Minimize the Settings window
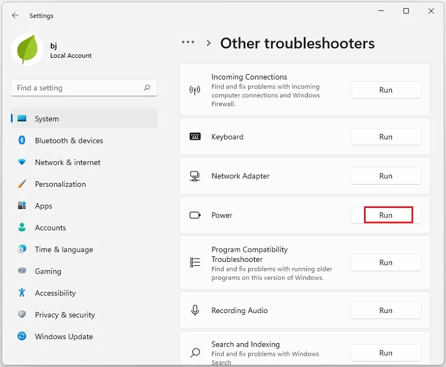Image resolution: width=446 pixels, height=367 pixels. (x=381, y=11)
